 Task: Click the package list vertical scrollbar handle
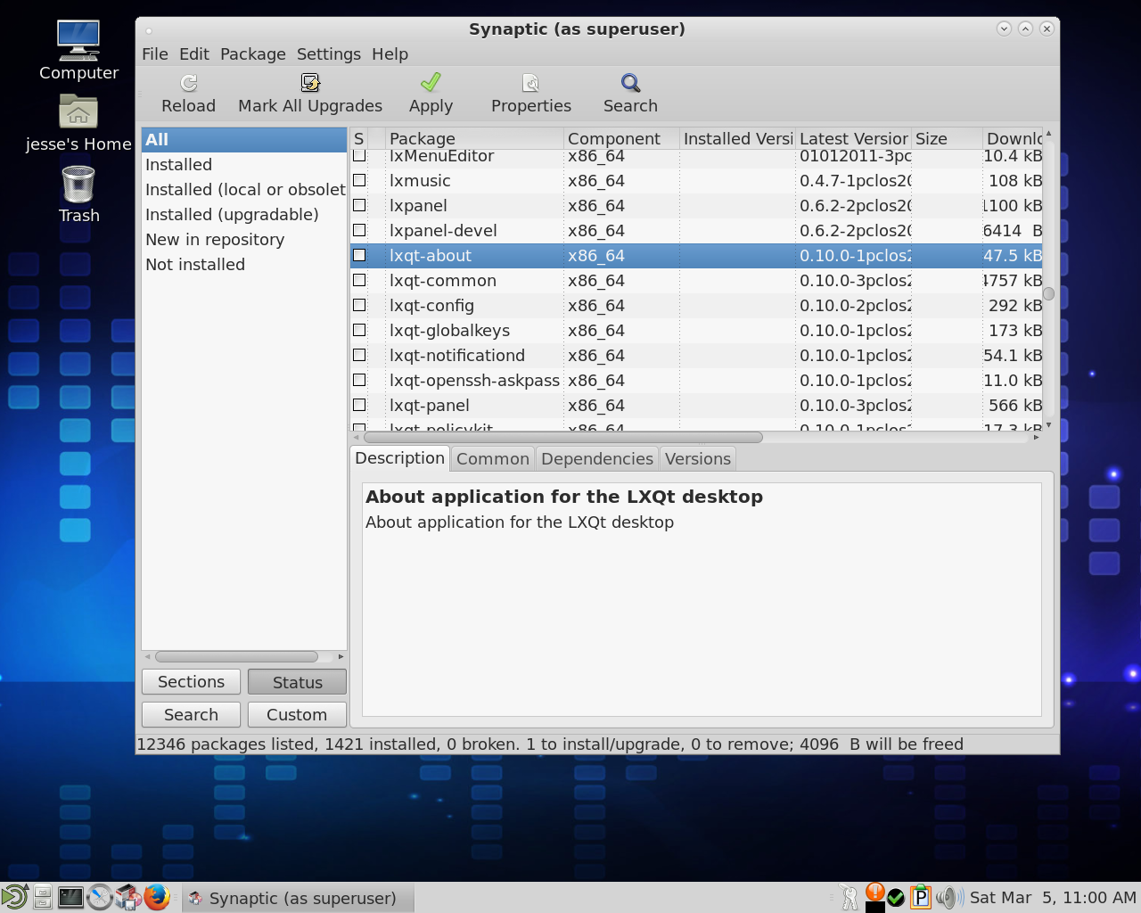pos(1048,293)
